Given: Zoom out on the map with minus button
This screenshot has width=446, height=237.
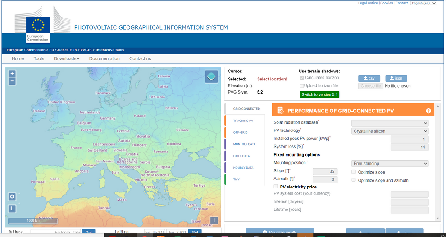Looking at the screenshot, I should [x=12, y=81].
